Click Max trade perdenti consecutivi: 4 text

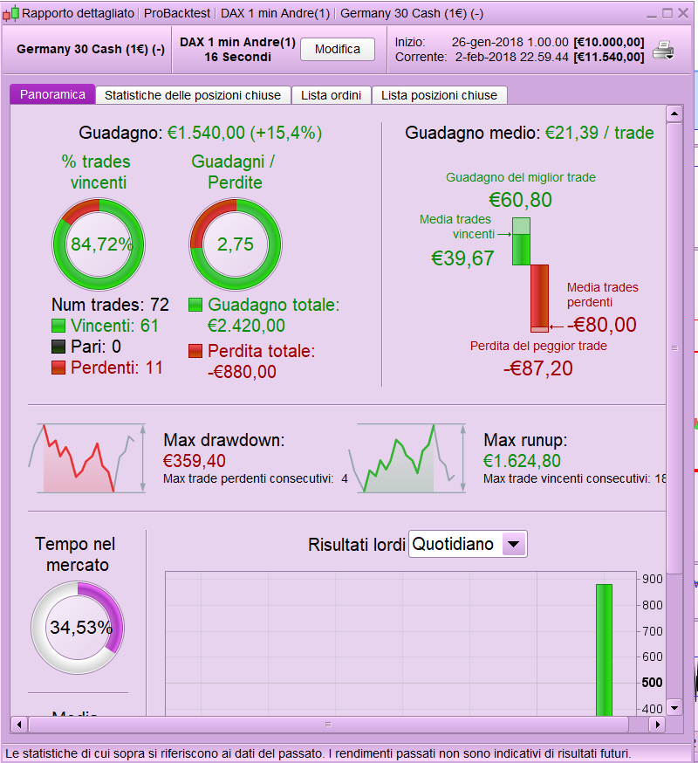[x=256, y=478]
